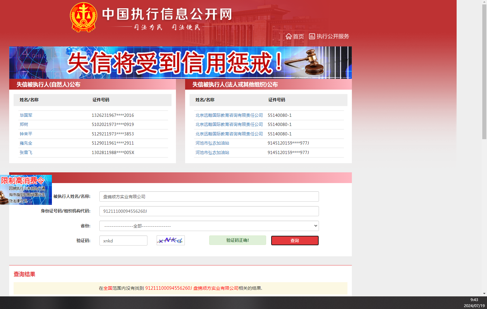The width and height of the screenshot is (487, 309).
Task: Focus the 验证码 captcha input box
Action: pyautogui.click(x=123, y=241)
